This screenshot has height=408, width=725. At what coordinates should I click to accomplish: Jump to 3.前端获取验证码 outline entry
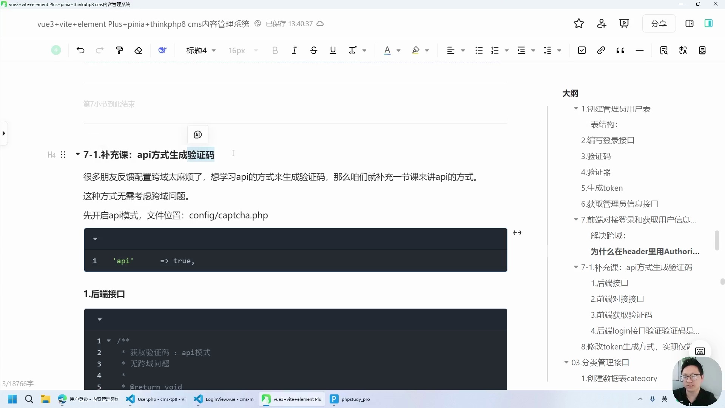(x=621, y=315)
